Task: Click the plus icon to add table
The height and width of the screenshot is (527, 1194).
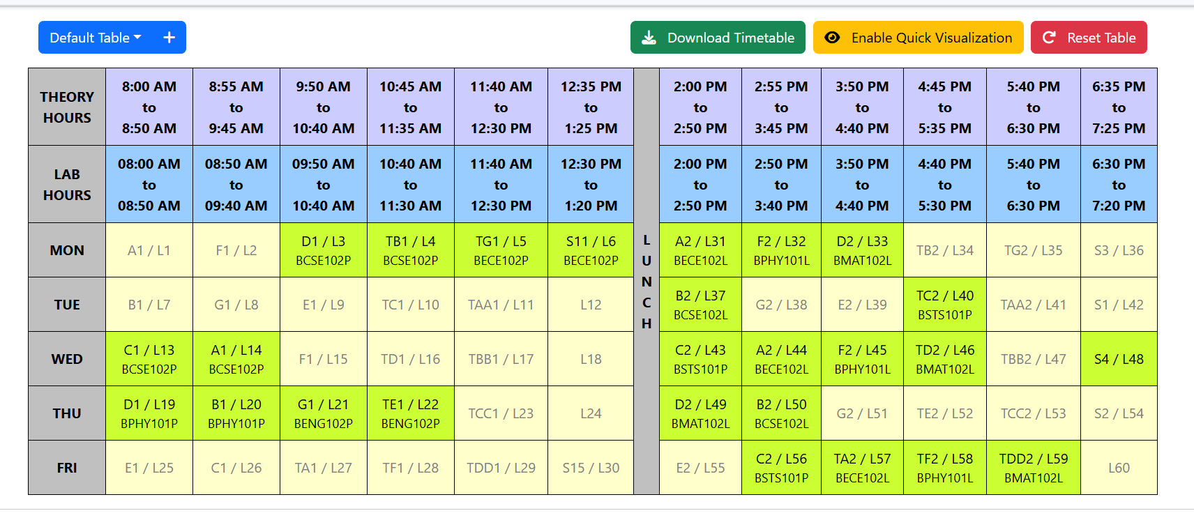Action: point(169,38)
